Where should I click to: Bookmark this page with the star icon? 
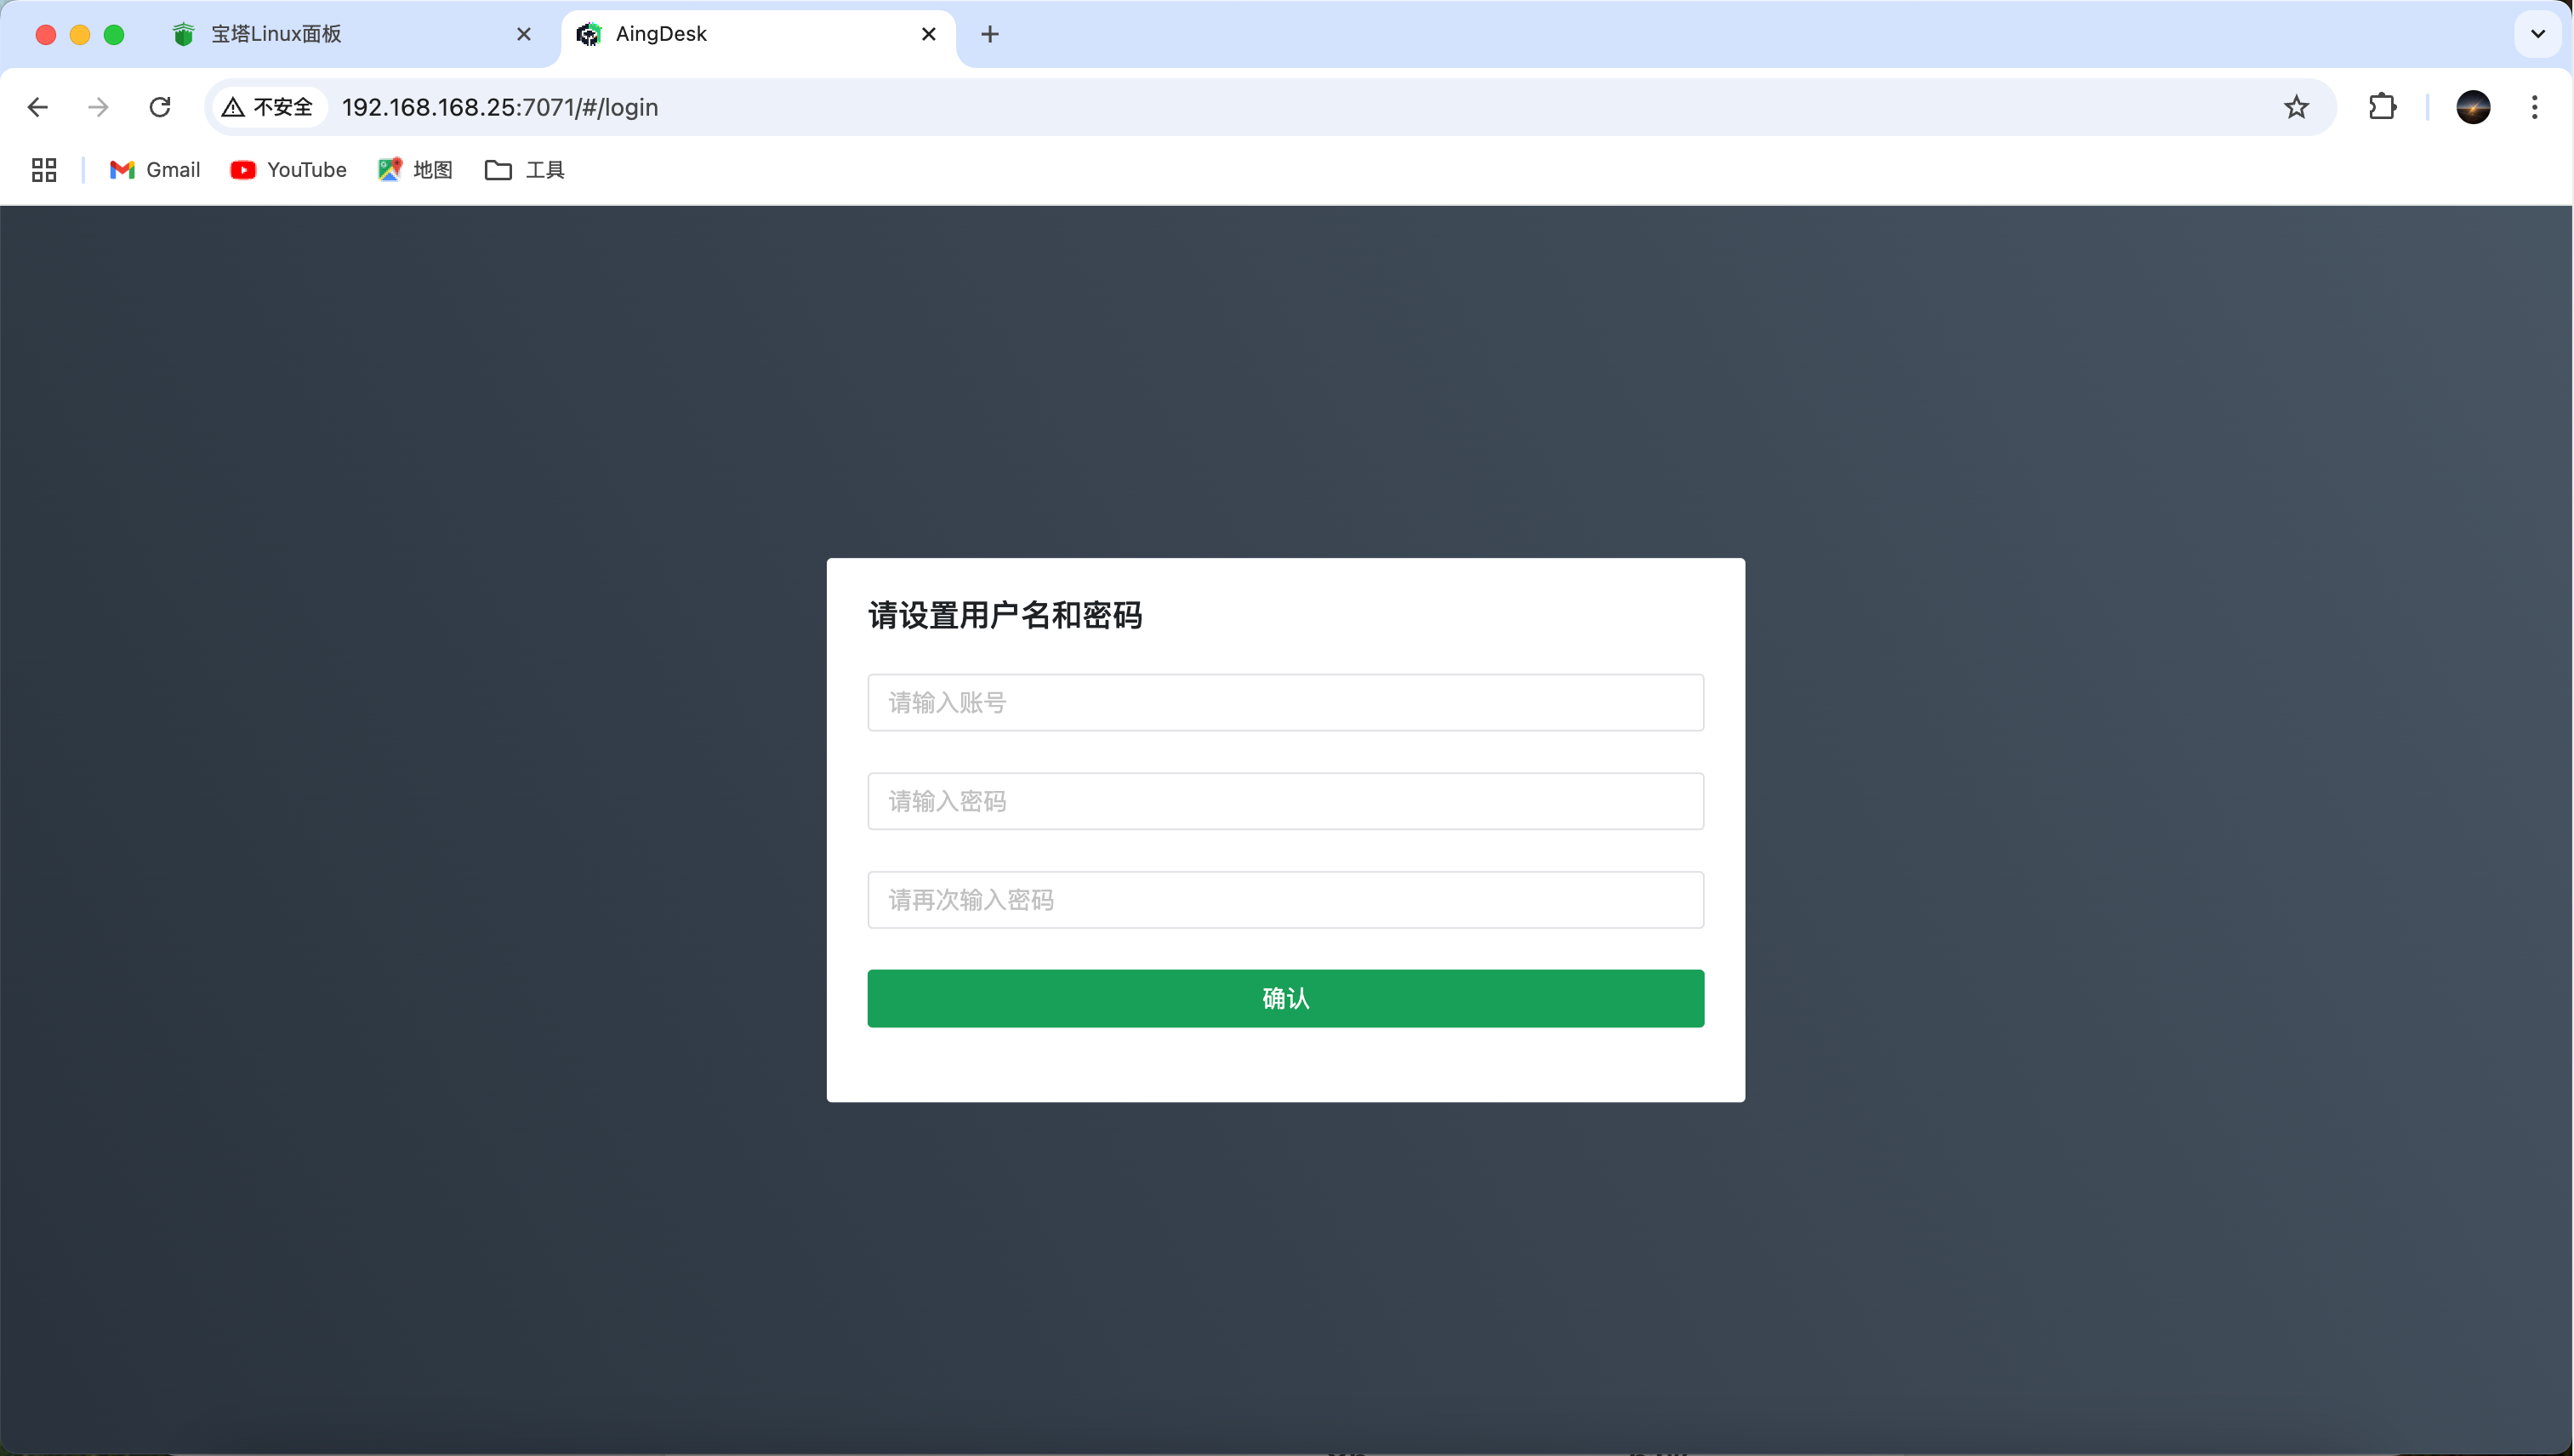click(x=2296, y=107)
